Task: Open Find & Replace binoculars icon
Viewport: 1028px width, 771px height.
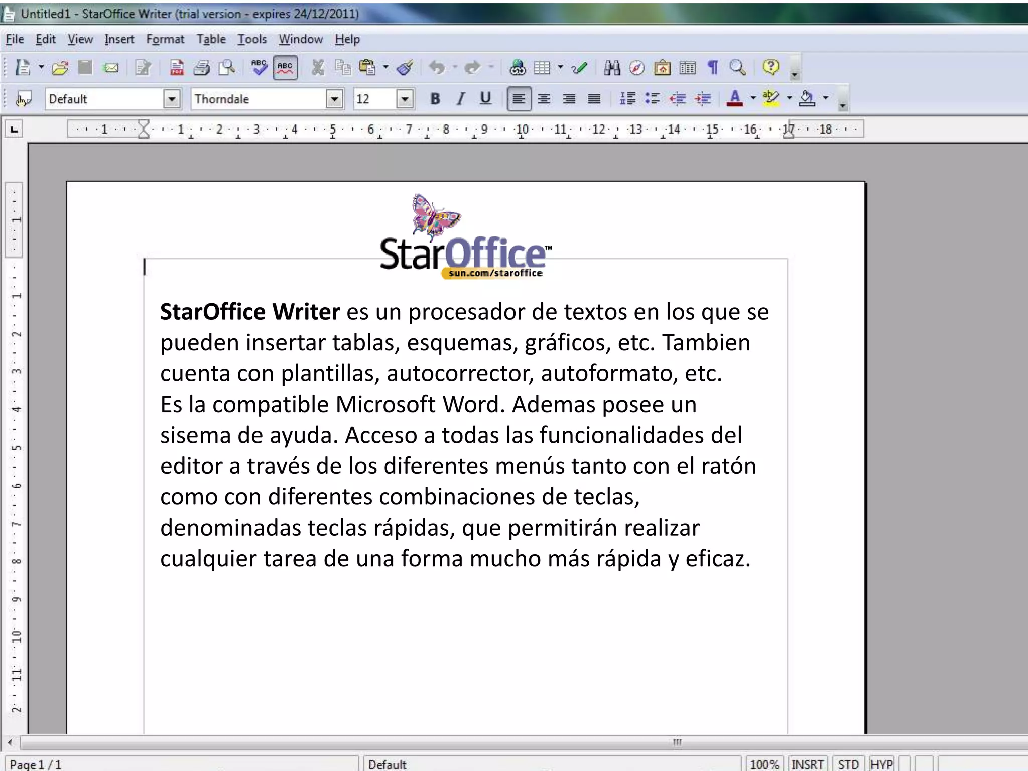Action: 612,67
